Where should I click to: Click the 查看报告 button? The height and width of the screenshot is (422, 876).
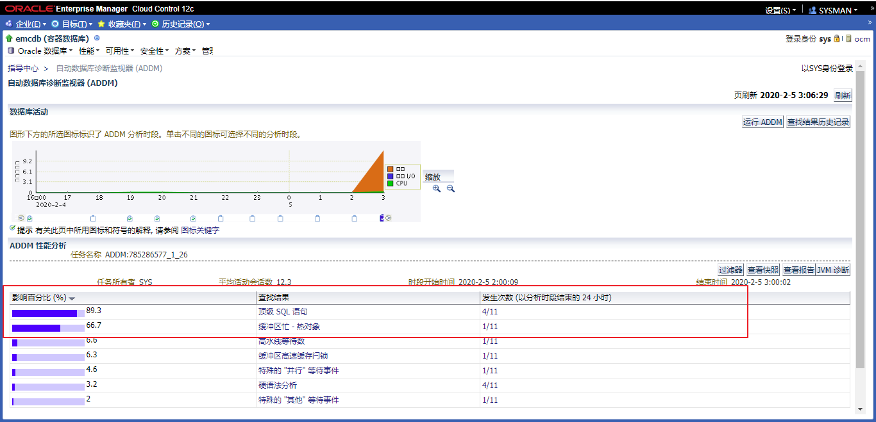click(x=798, y=270)
